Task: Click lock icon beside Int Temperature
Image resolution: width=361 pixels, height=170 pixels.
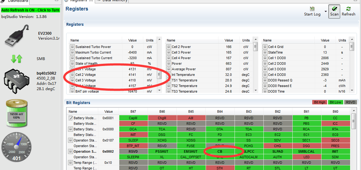Action: coord(169,75)
